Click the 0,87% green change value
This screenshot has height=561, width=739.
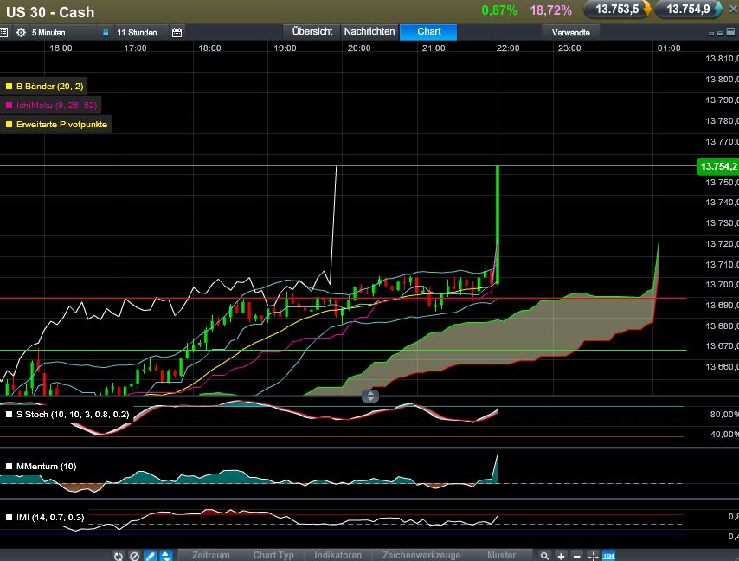[x=499, y=10]
